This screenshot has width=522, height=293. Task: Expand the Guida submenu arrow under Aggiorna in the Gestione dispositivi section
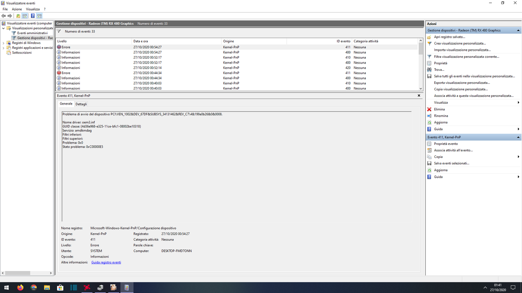(x=518, y=129)
